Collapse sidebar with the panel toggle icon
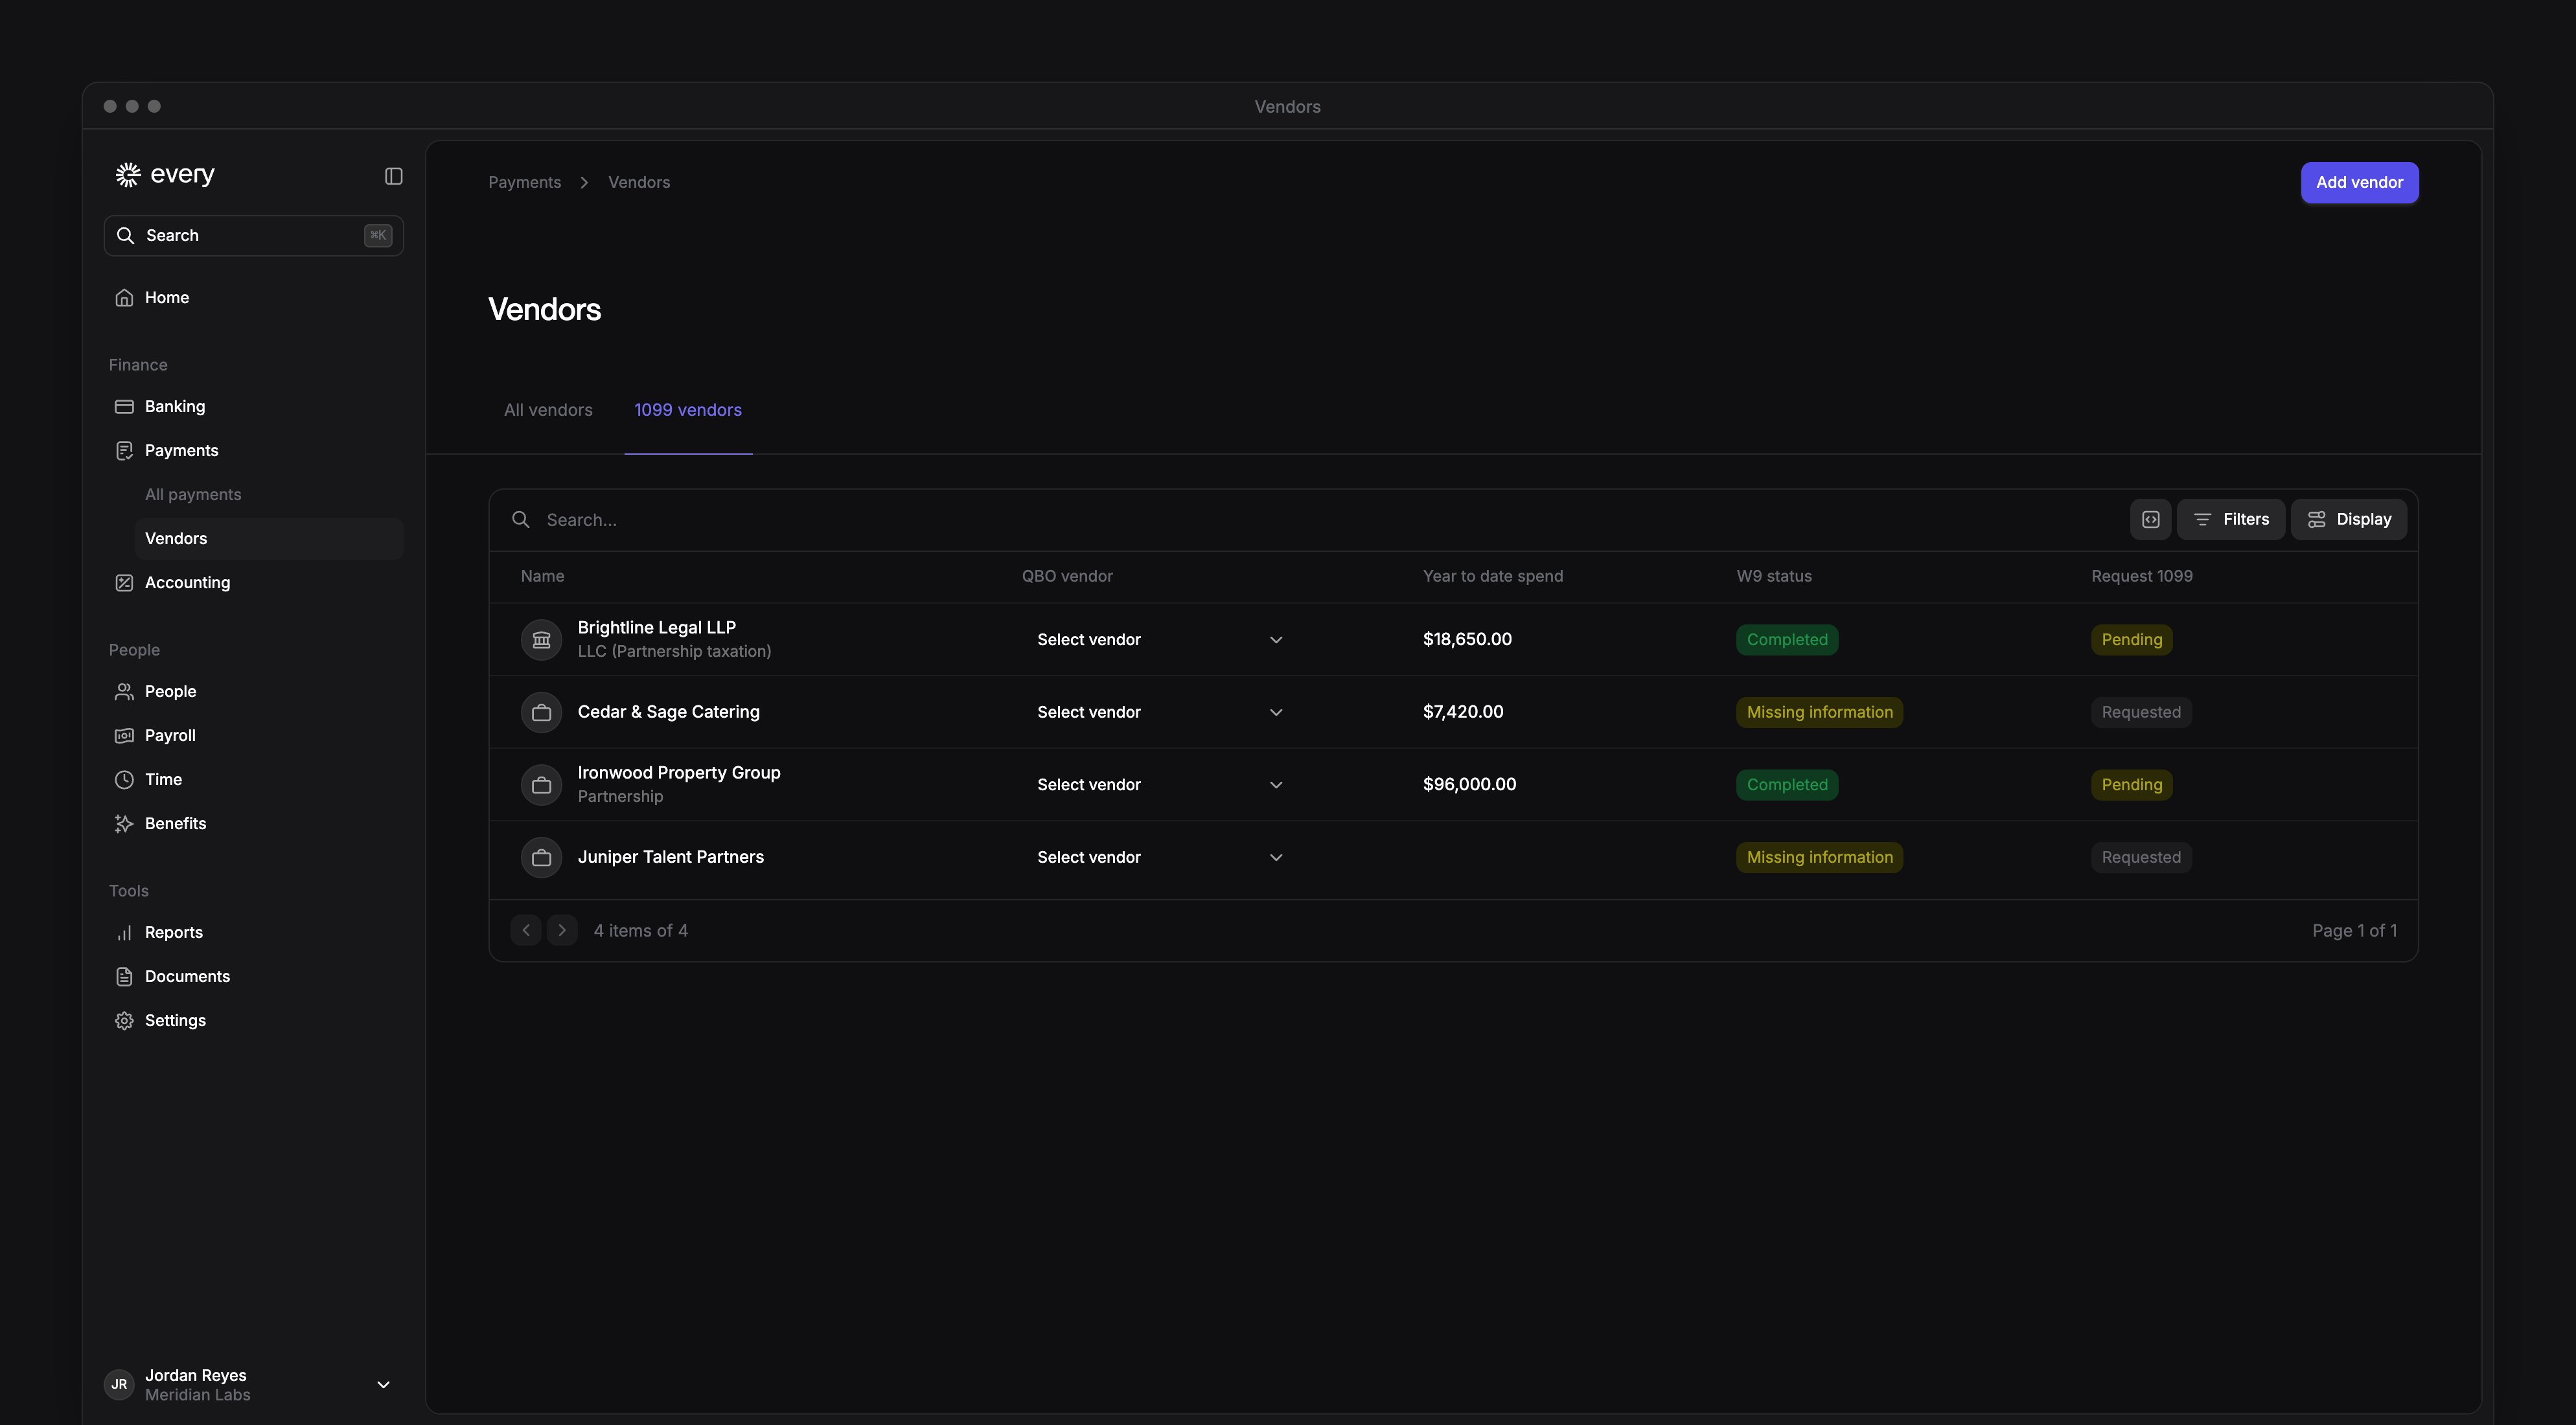The width and height of the screenshot is (2576, 1425). (393, 176)
